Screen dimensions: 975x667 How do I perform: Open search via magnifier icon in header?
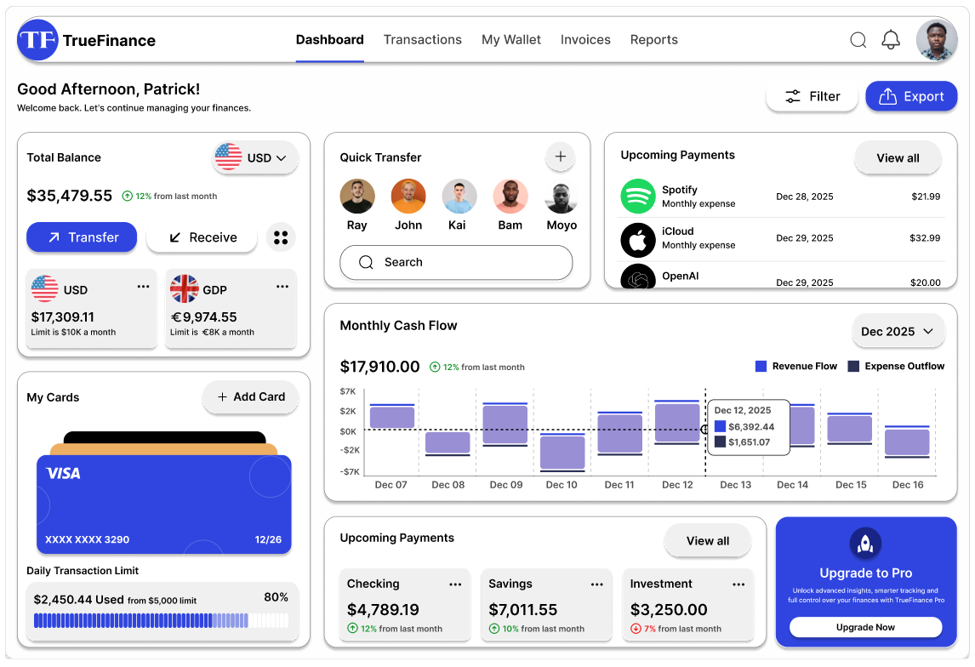point(858,40)
